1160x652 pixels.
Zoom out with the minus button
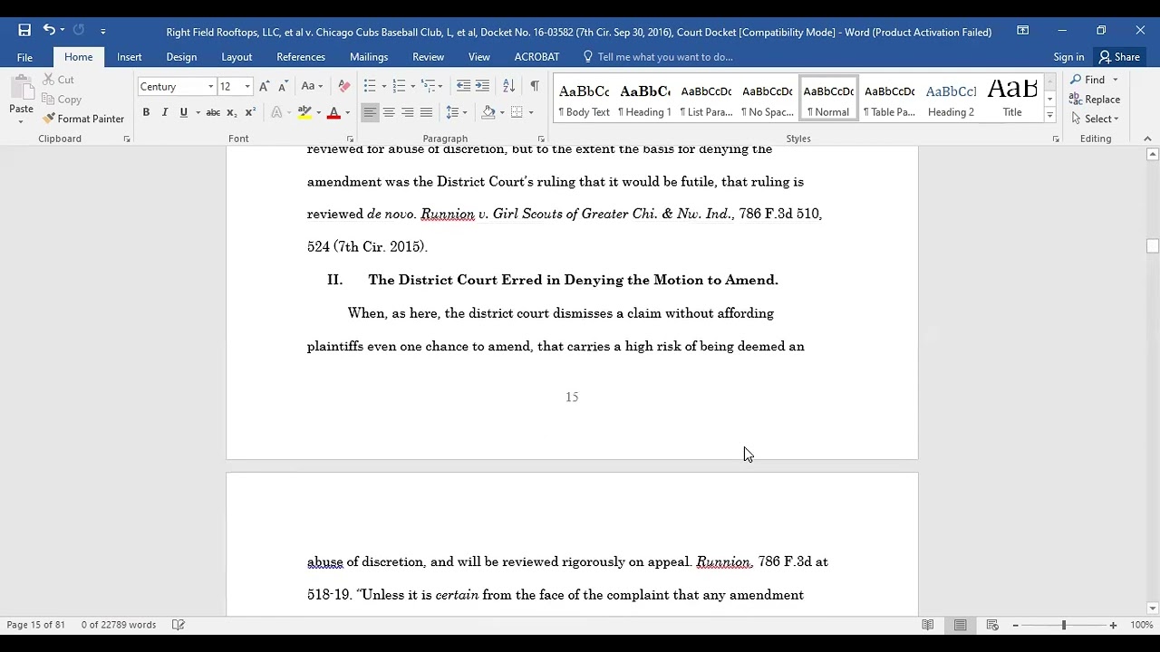click(1016, 625)
